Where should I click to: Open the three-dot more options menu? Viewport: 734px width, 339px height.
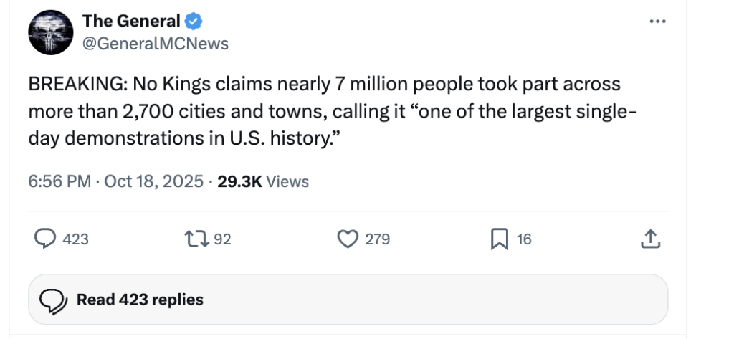coord(657,22)
